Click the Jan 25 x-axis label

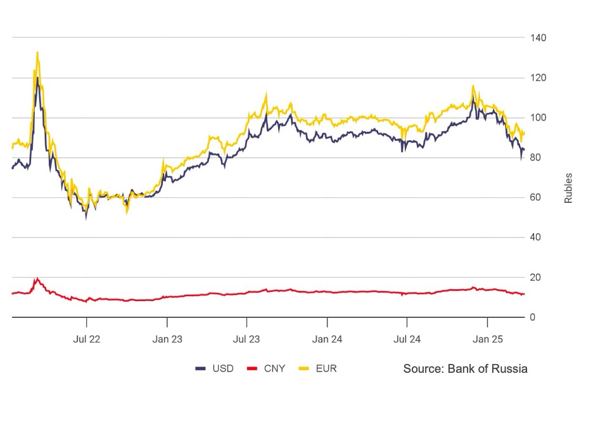487,339
